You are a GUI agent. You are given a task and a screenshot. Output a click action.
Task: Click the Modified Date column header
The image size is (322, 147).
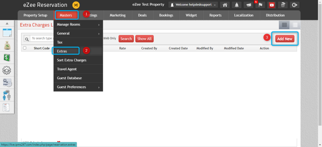coord(234,48)
